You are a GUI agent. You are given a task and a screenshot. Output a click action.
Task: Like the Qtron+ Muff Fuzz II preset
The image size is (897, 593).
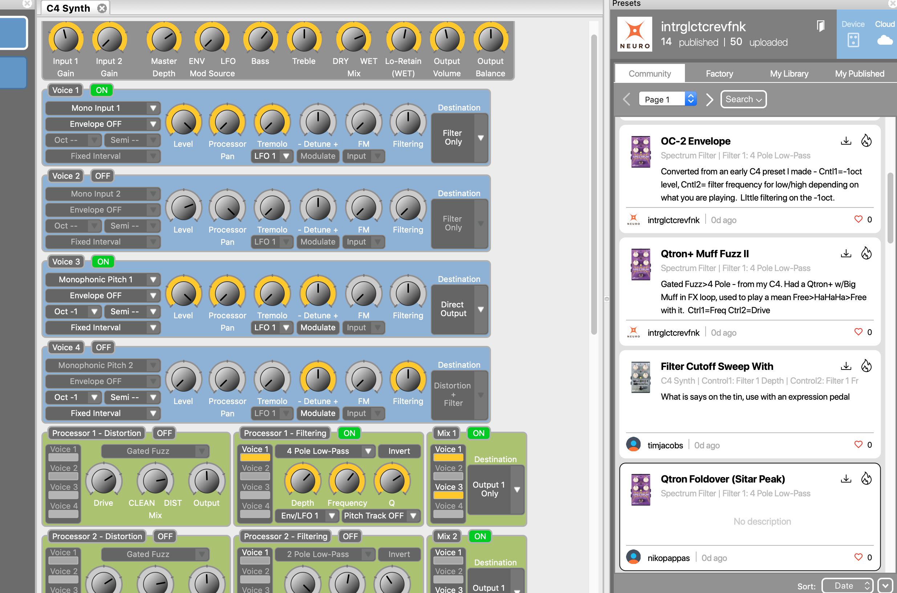(x=858, y=332)
